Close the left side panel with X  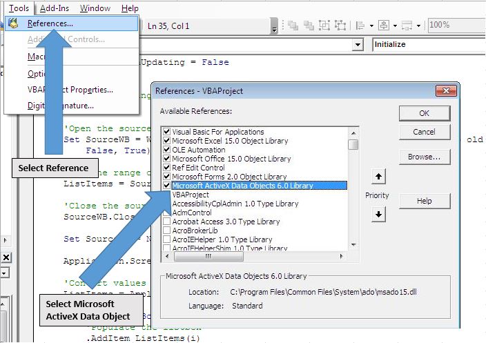tap(6, 257)
